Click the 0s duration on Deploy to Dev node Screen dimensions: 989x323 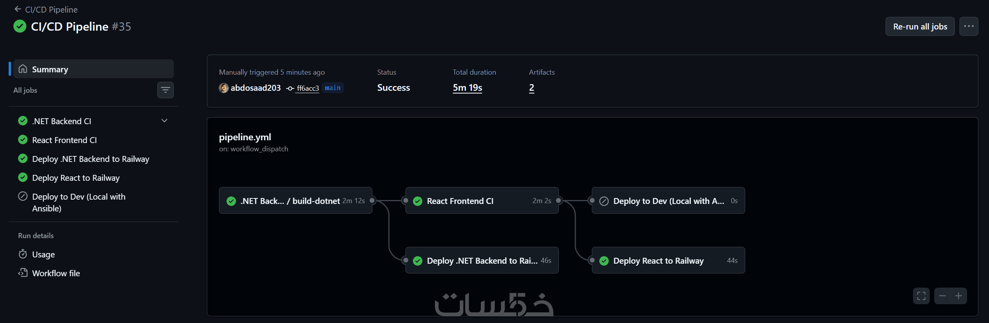(x=734, y=201)
